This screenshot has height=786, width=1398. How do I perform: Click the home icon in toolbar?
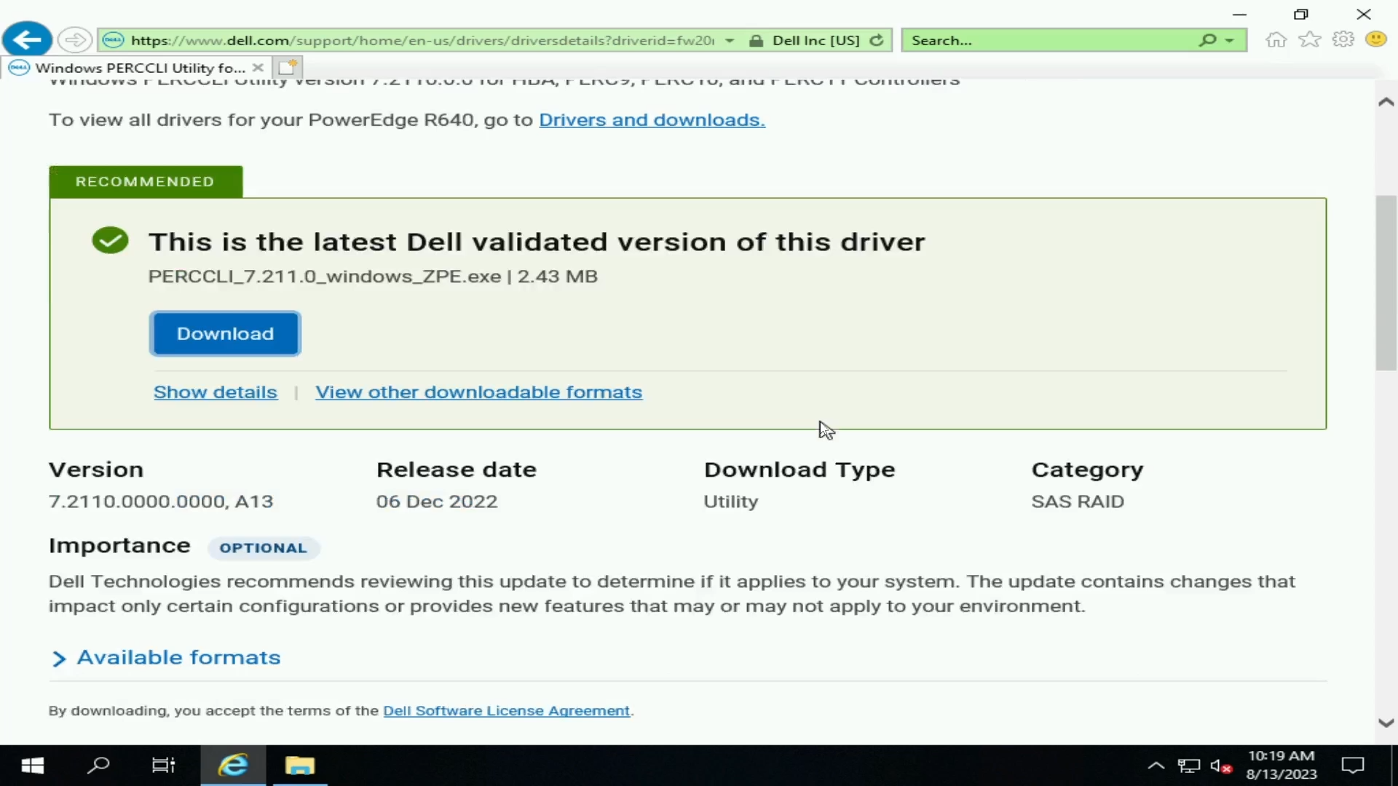pyautogui.click(x=1276, y=39)
